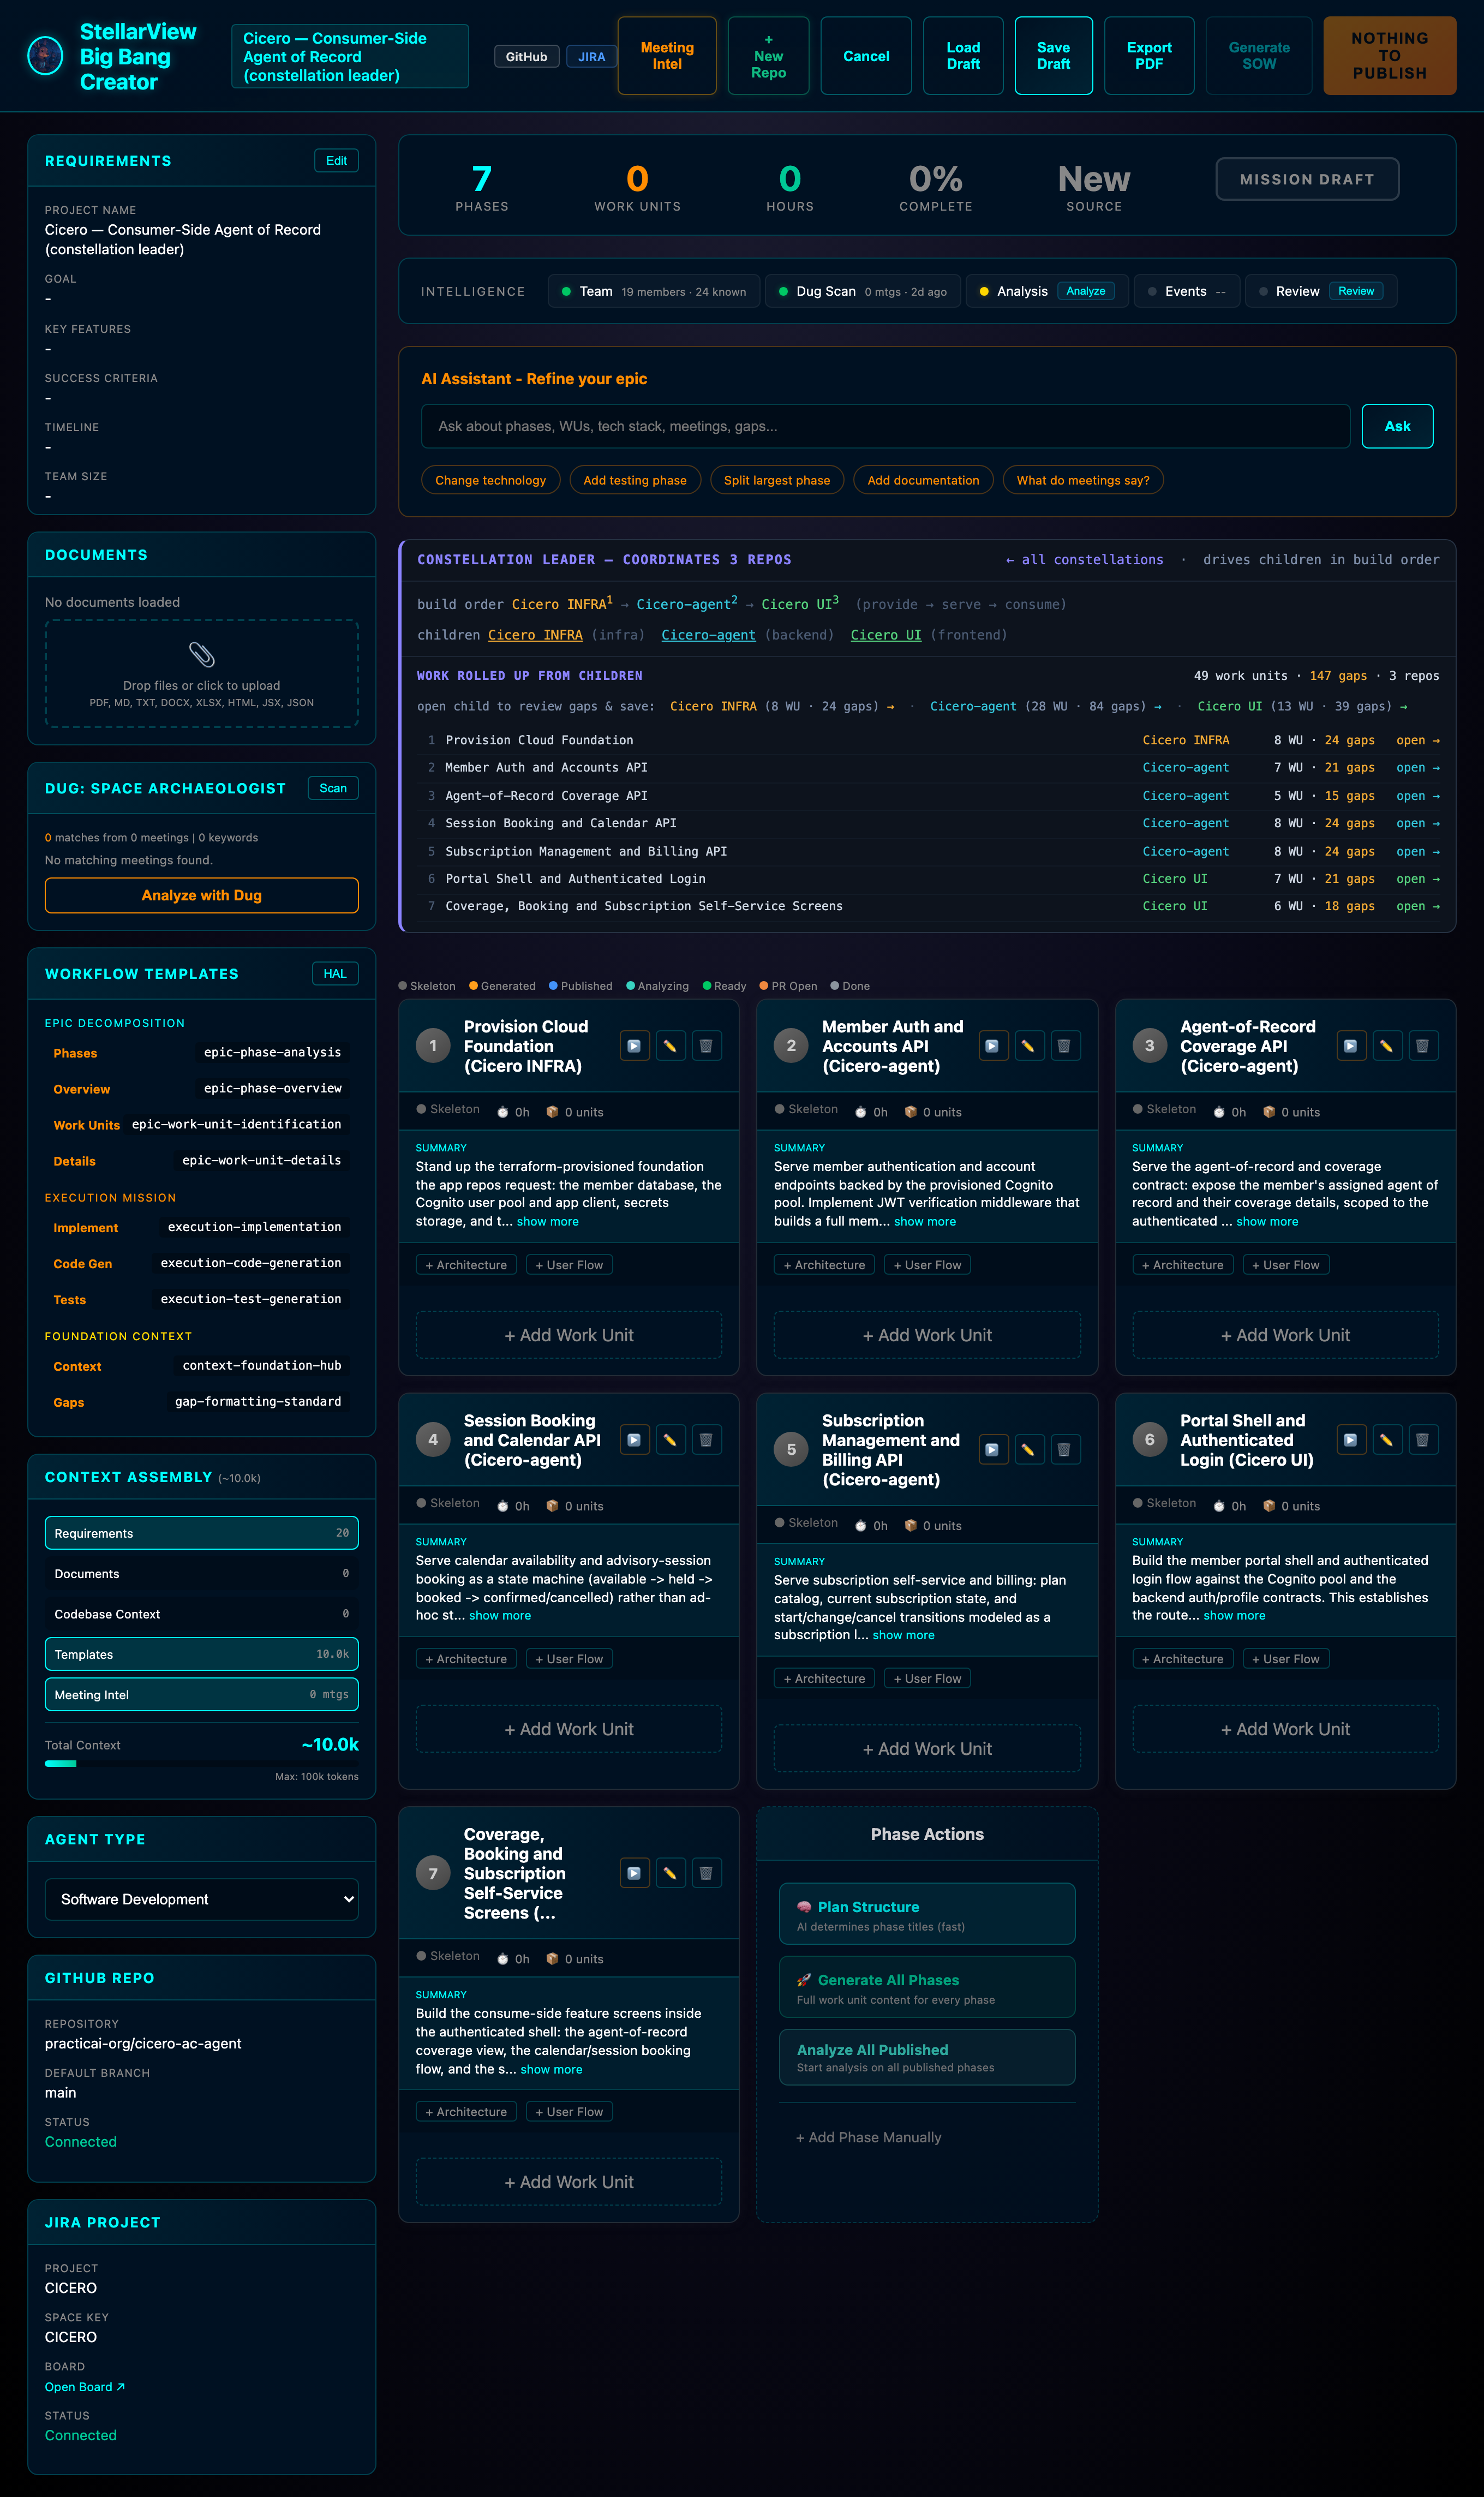Click Generate All Phases action
Image resolution: width=1484 pixels, height=2497 pixels.
pos(927,1988)
